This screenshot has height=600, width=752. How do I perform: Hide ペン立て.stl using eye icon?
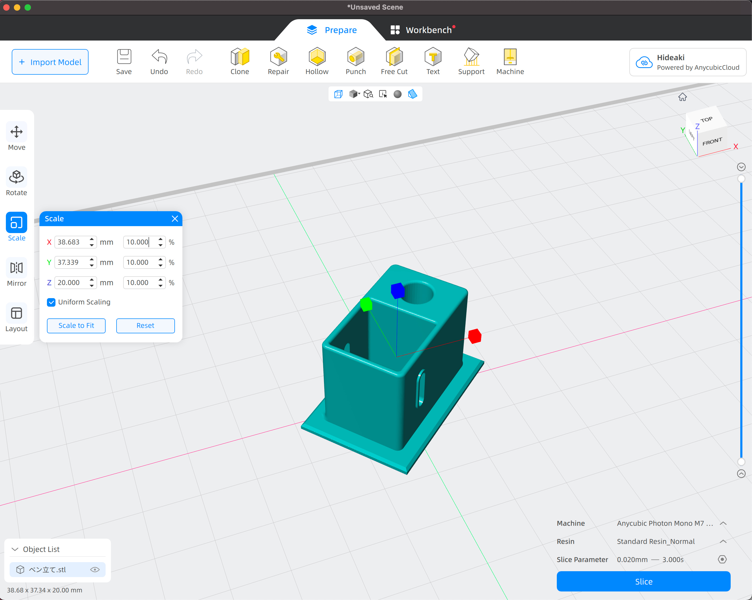(95, 570)
